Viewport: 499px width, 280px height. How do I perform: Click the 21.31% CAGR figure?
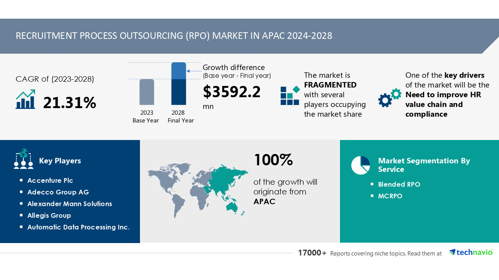click(69, 103)
